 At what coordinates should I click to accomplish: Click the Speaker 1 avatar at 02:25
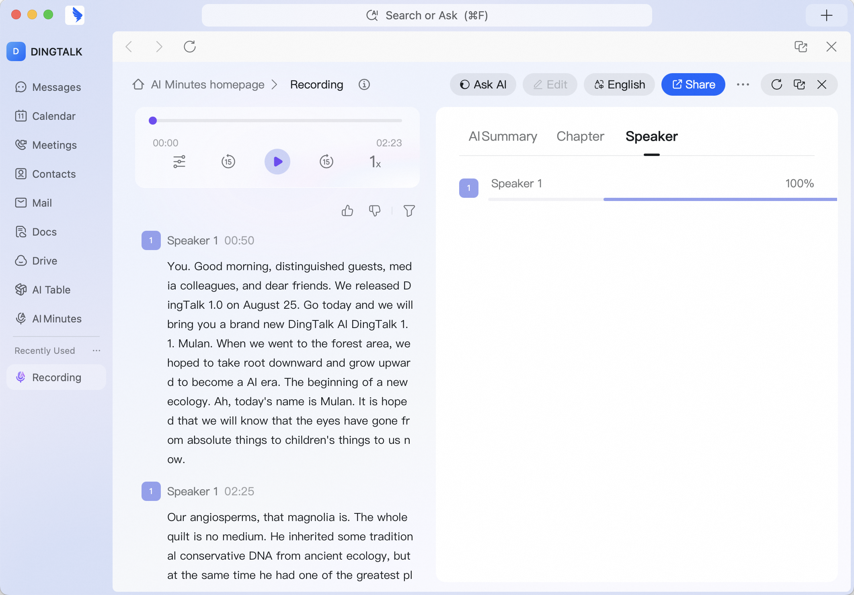click(x=151, y=491)
